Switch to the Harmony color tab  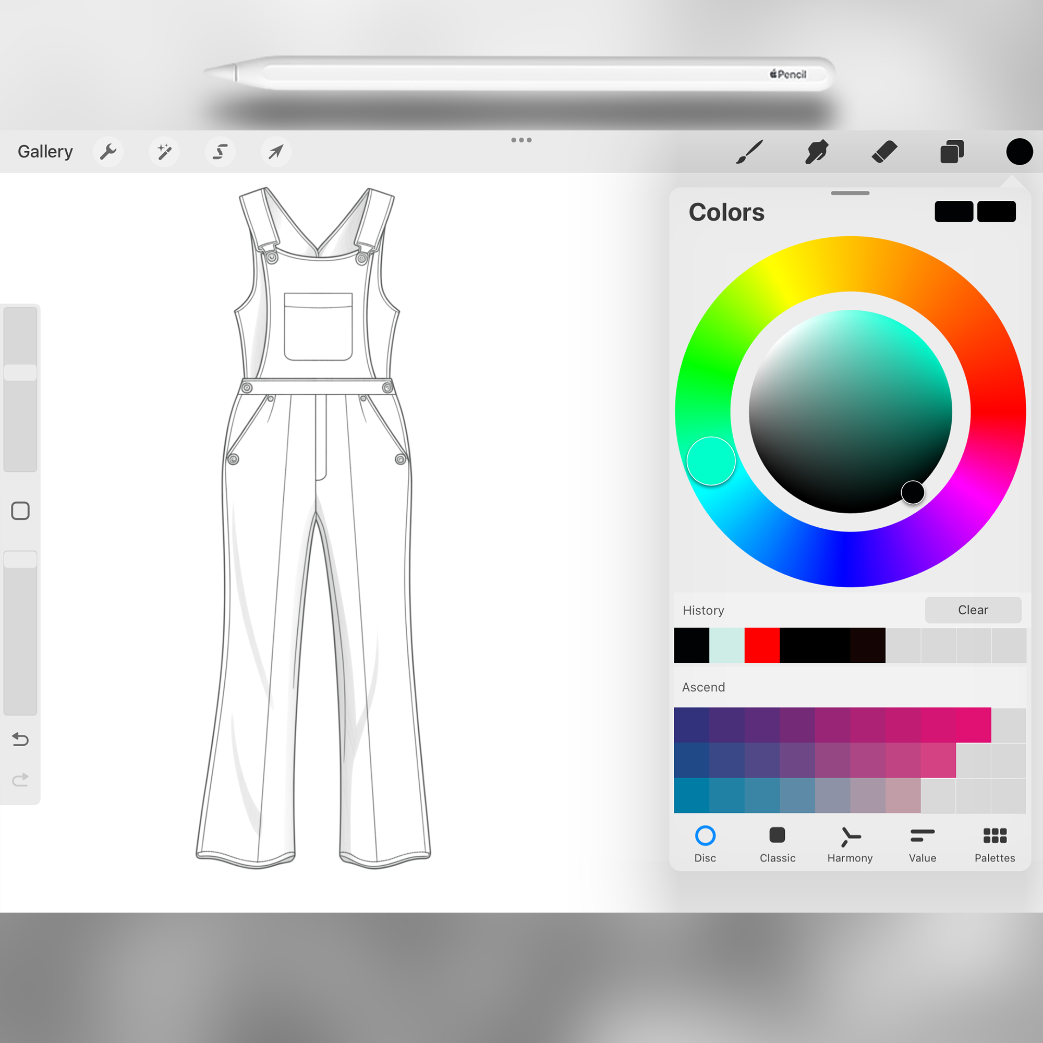pos(850,844)
